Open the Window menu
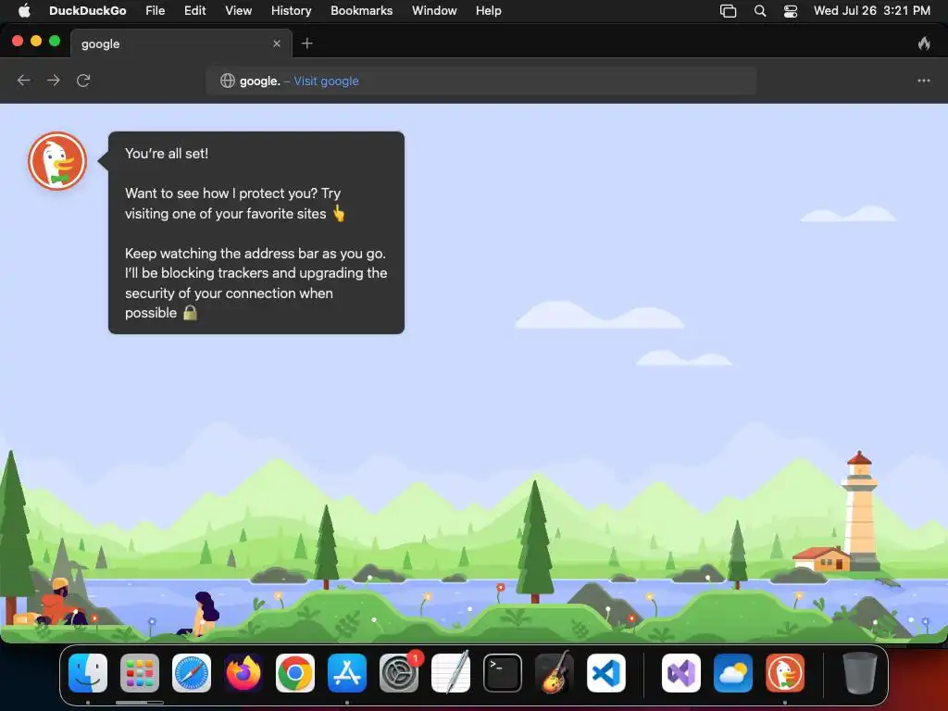Image resolution: width=948 pixels, height=711 pixels. (434, 11)
